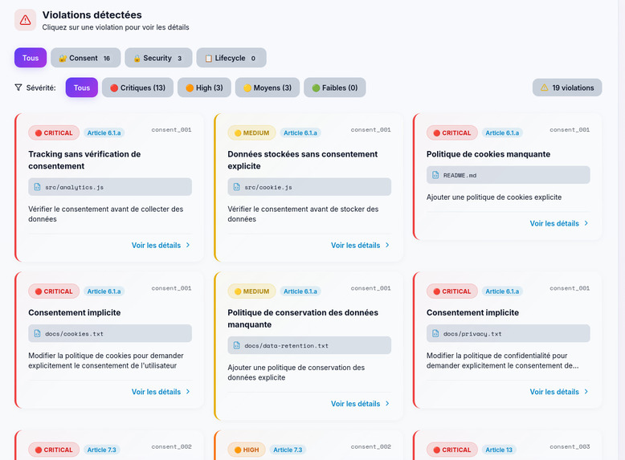The image size is (625, 460).
Task: Click the docs/data-retention.txt file path
Action: pyautogui.click(x=286, y=346)
